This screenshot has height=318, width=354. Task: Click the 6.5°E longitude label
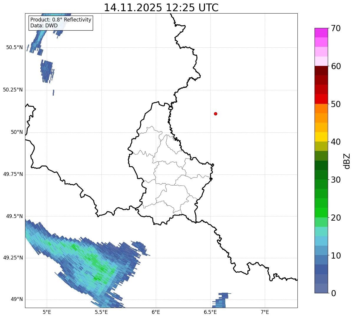[x=211, y=312]
